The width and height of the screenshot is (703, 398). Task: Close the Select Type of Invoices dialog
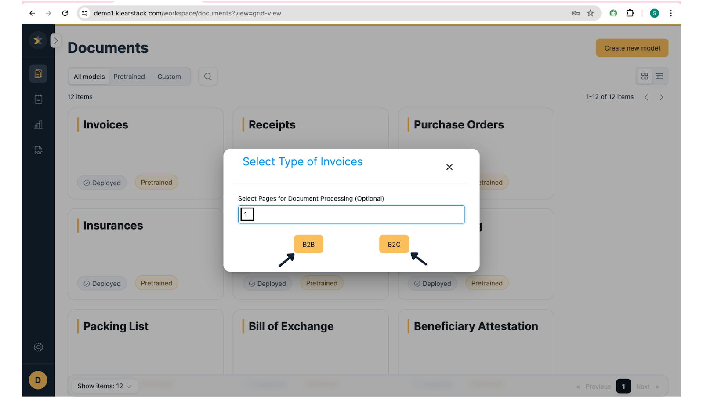449,167
